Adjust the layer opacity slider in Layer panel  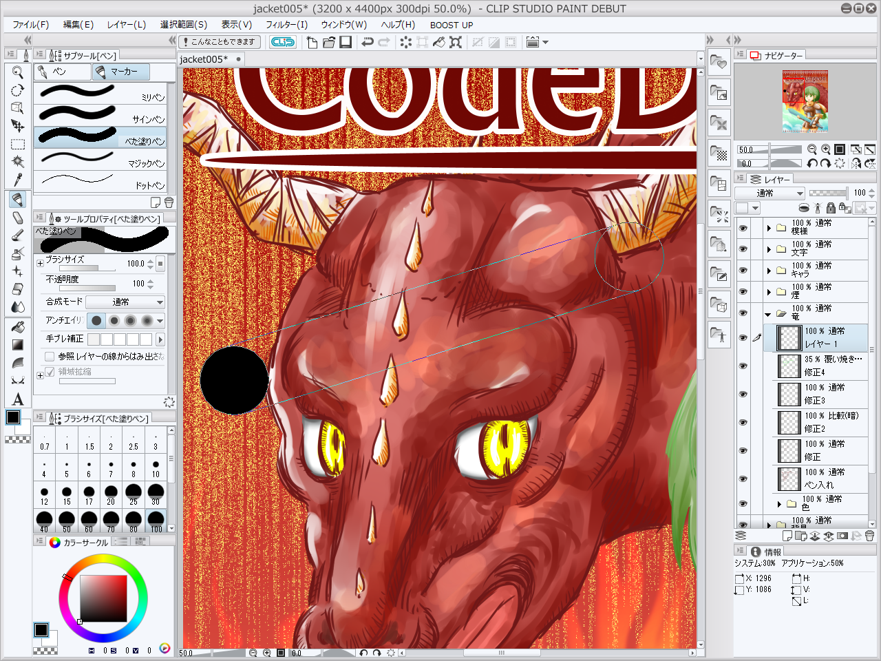click(829, 193)
